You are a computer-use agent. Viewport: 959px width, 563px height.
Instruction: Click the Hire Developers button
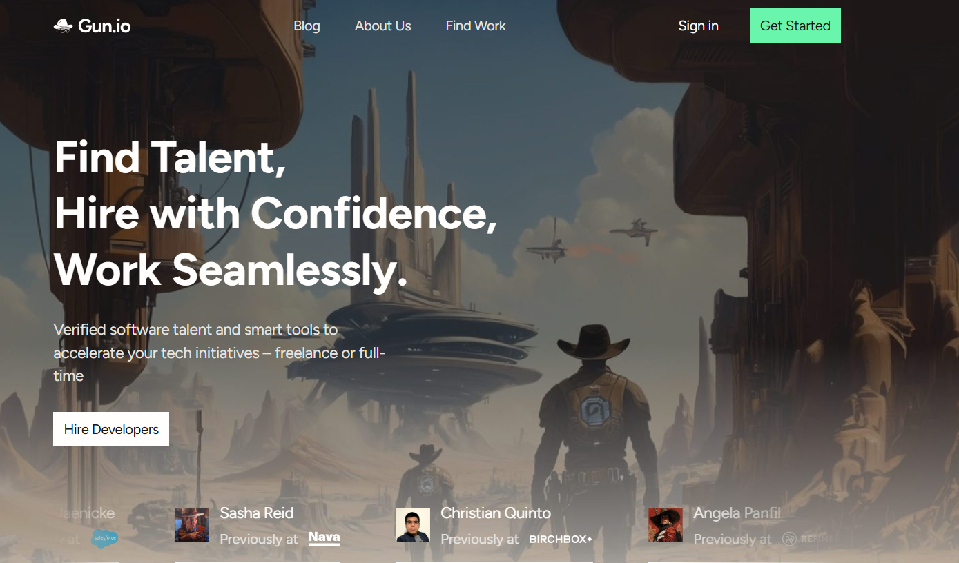coord(110,428)
